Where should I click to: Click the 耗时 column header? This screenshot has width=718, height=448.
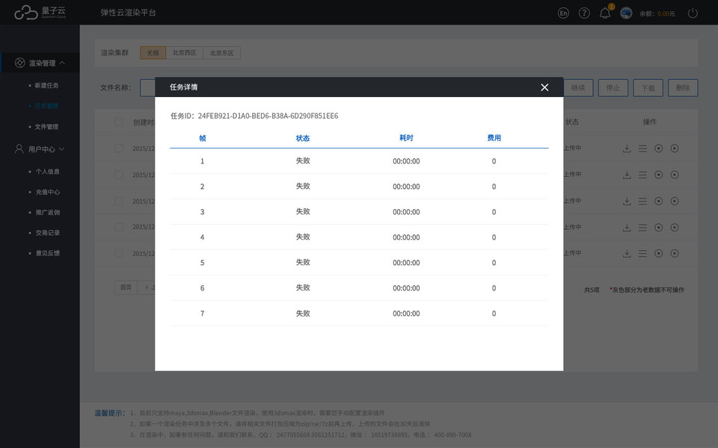[406, 138]
